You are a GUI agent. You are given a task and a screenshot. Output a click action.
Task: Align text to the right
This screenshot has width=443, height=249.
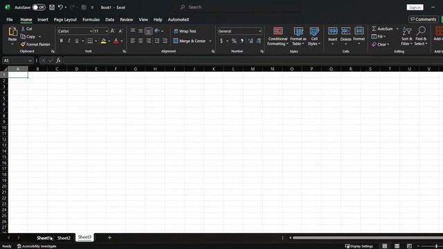148,41
